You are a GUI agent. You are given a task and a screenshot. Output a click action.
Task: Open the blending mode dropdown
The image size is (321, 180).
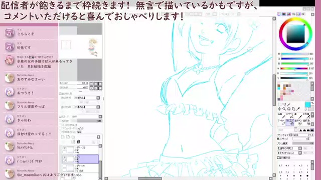87,116
